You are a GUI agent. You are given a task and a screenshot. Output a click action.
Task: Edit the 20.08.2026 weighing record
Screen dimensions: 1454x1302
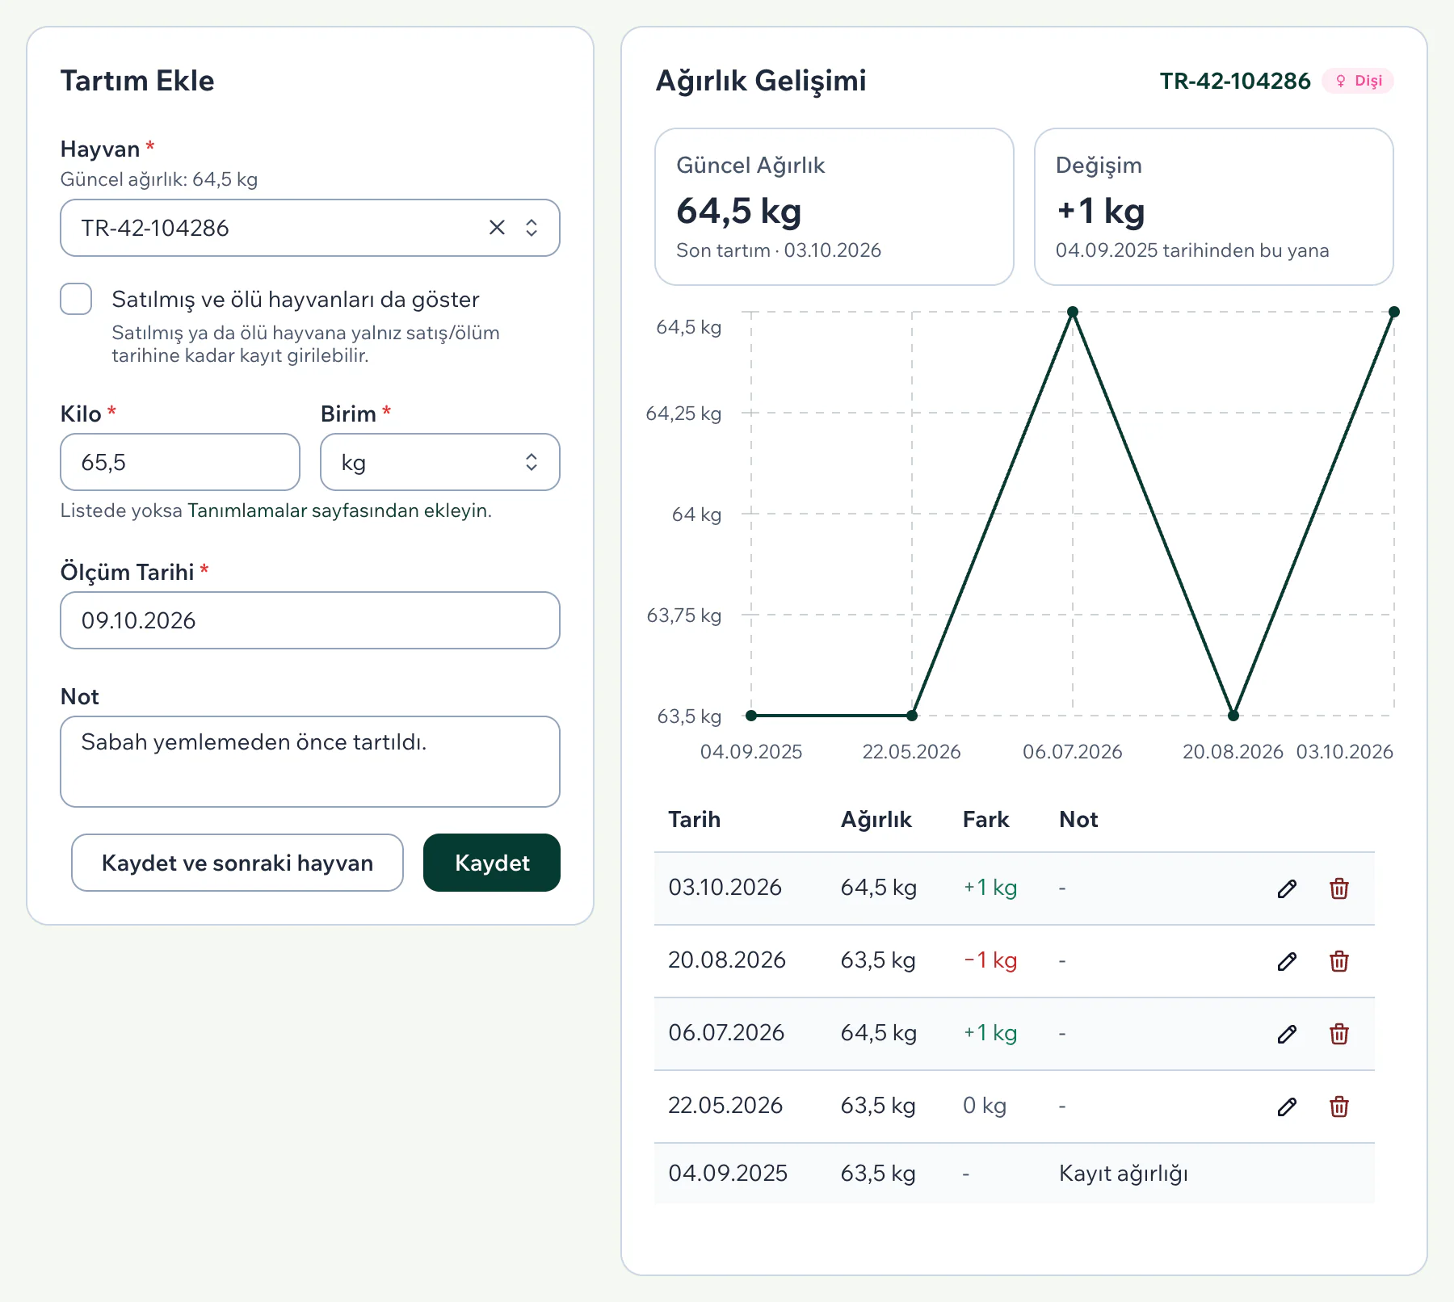[1288, 961]
